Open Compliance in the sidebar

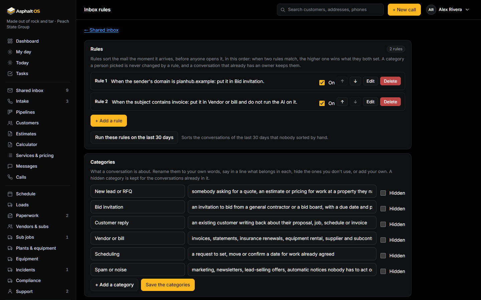point(38,281)
